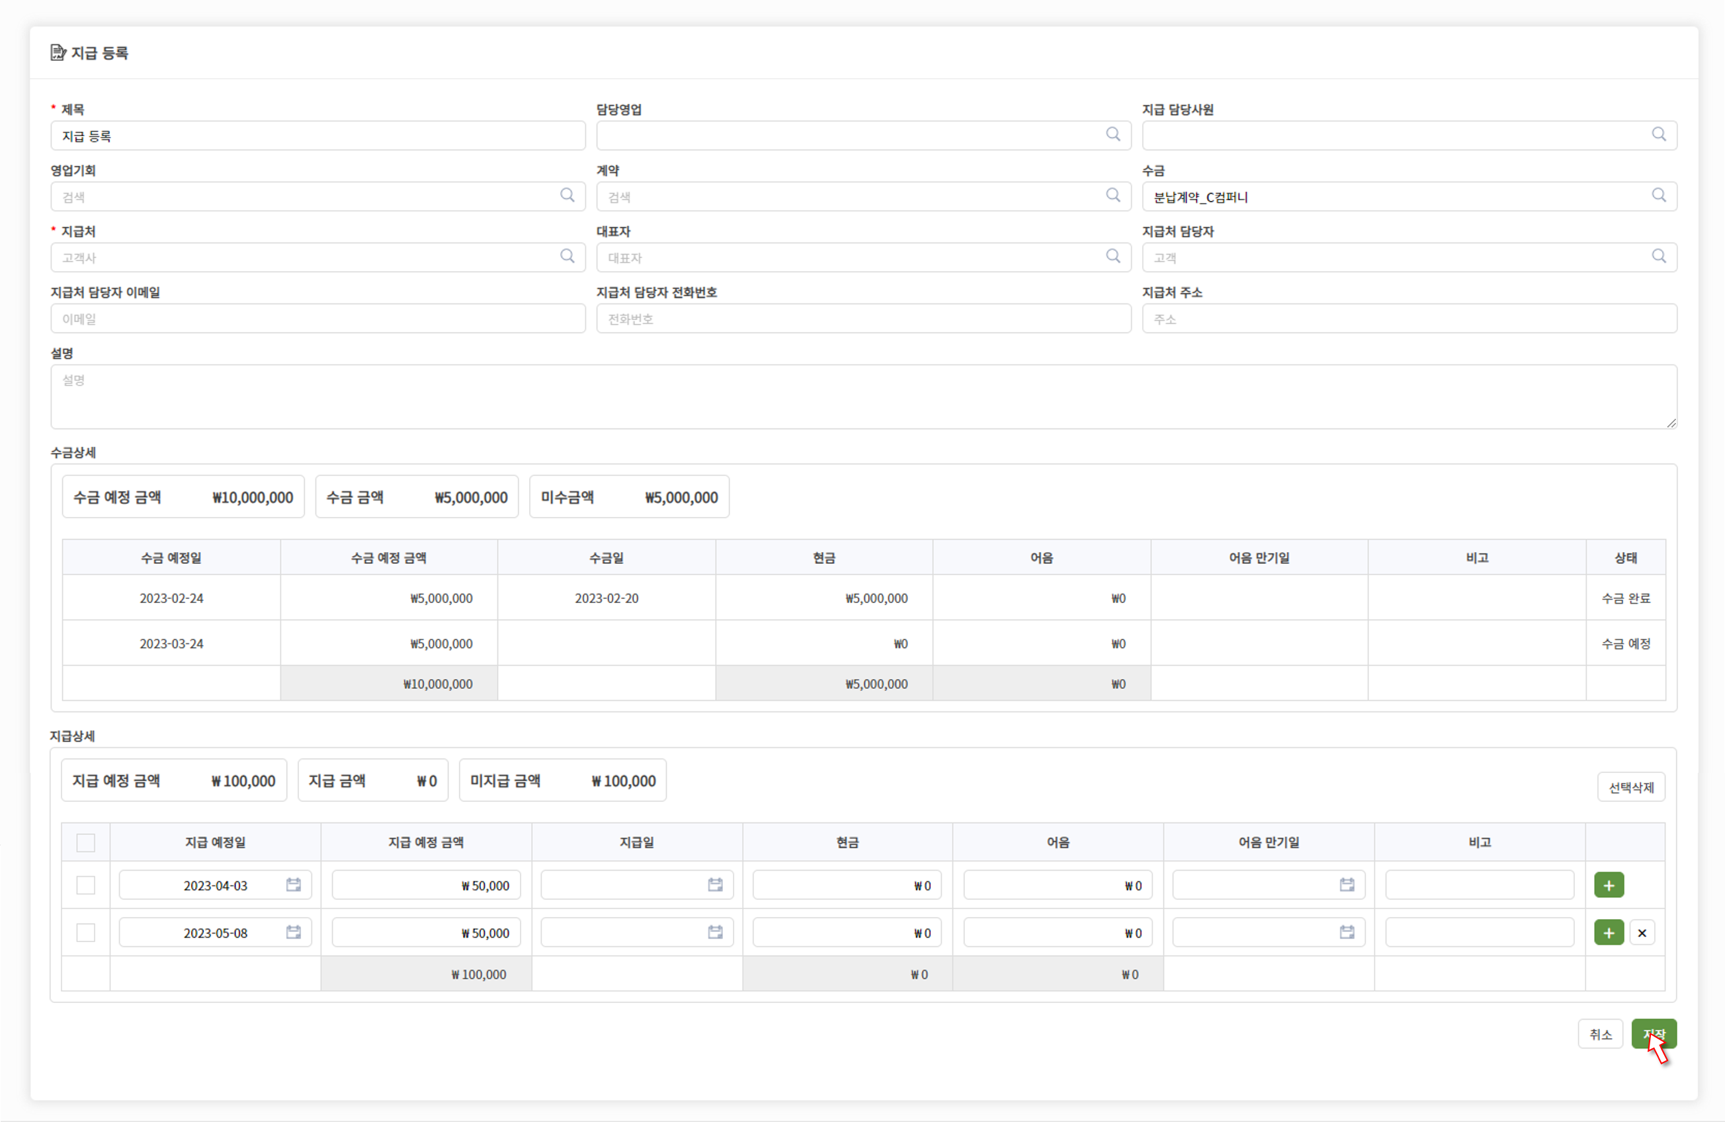Click search icon in 지급처 담당자 field
The height and width of the screenshot is (1122, 1725).
click(1658, 256)
